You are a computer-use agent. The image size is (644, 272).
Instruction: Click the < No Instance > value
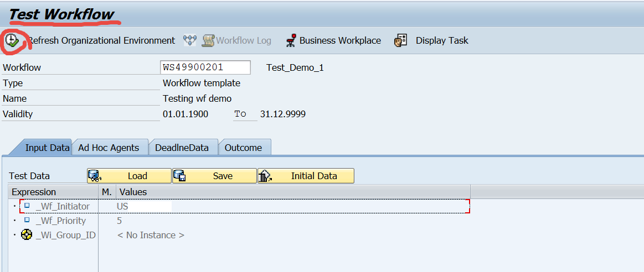coord(151,235)
